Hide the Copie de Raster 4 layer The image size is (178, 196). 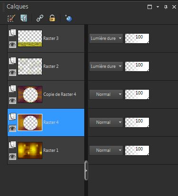[12, 101]
